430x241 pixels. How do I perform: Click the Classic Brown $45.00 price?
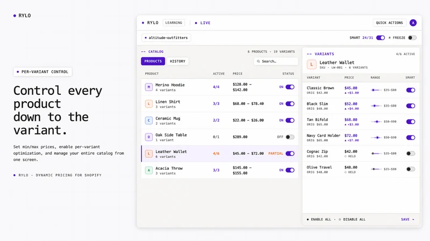tap(351, 88)
